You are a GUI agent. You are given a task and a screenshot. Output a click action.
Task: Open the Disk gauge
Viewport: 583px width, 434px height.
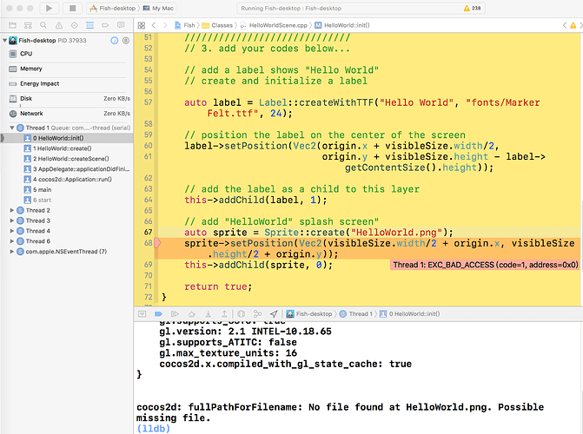click(67, 98)
